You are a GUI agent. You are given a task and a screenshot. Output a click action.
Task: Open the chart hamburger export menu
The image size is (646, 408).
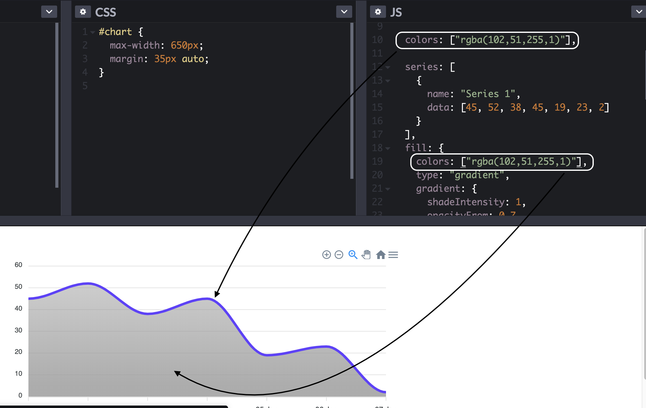tap(393, 255)
